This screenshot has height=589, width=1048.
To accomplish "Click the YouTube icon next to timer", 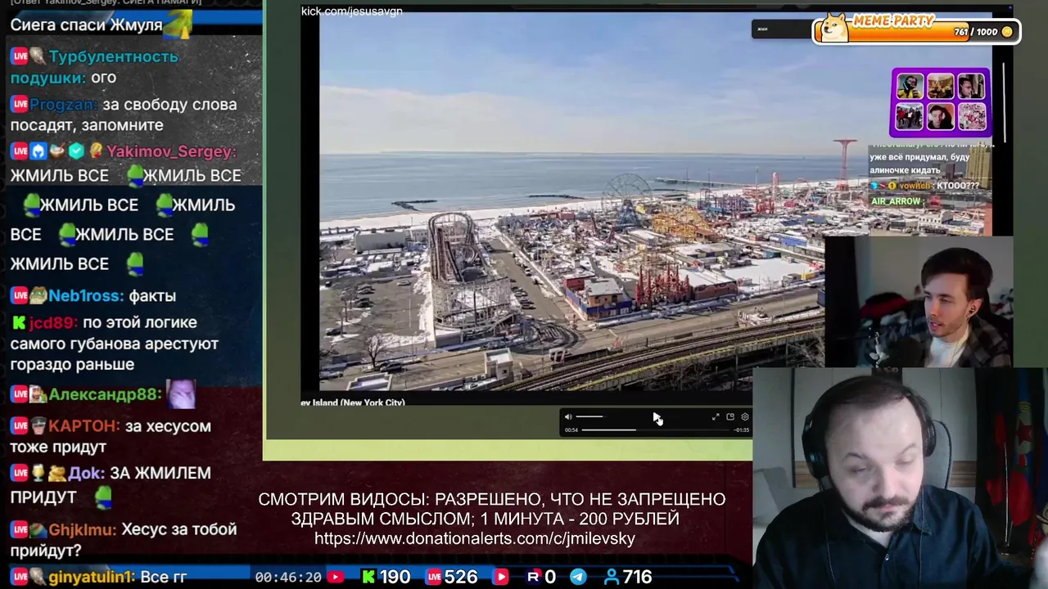I will [x=336, y=577].
